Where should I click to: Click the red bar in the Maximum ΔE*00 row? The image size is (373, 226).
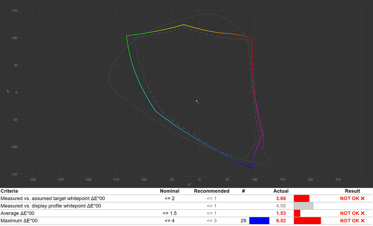point(307,221)
